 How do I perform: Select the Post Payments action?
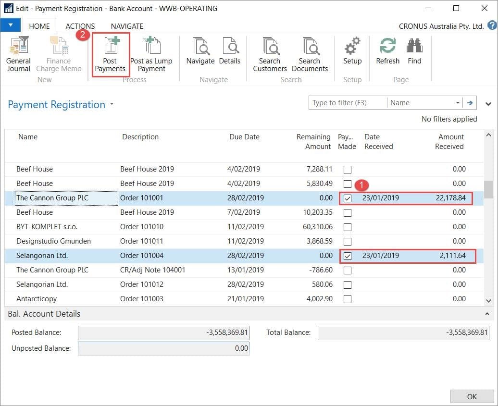(110, 54)
